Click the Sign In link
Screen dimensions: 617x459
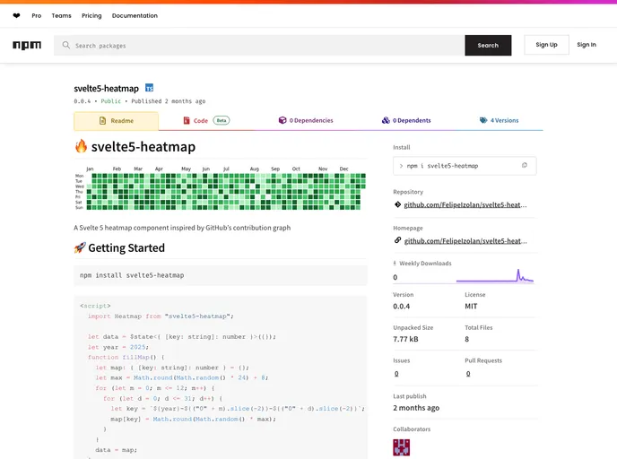[x=587, y=45]
